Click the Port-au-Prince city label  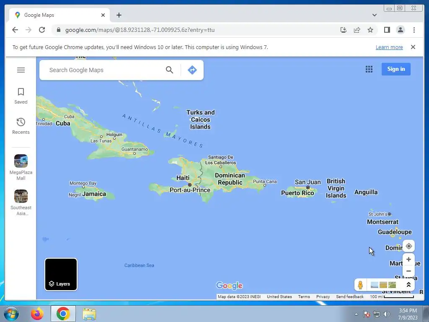point(190,190)
